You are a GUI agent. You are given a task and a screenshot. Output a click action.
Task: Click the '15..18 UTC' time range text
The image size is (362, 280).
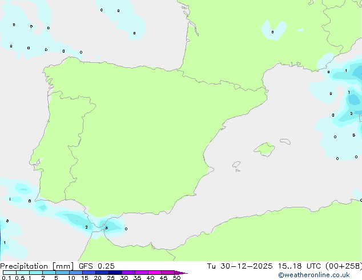pos(299,266)
